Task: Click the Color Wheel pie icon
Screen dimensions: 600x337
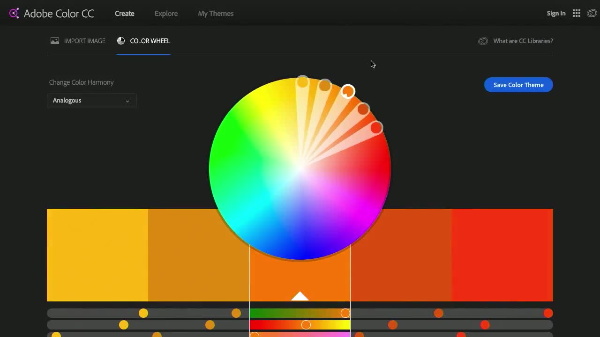Action: [121, 41]
